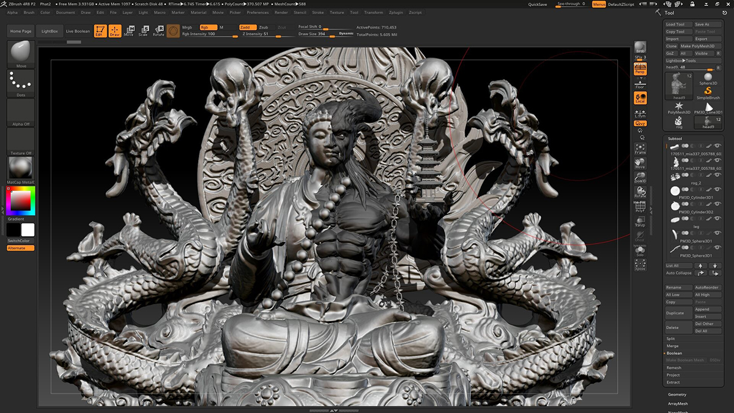This screenshot has width=734, height=413.
Task: Toggle Perspective view off
Action: tap(640, 70)
